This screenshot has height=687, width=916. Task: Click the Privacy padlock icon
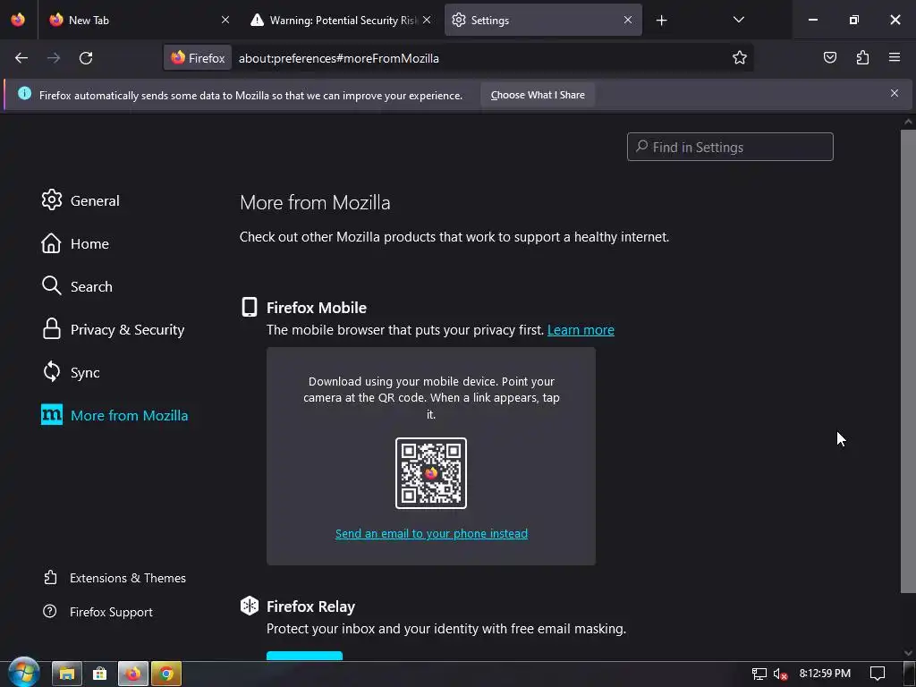click(x=51, y=329)
